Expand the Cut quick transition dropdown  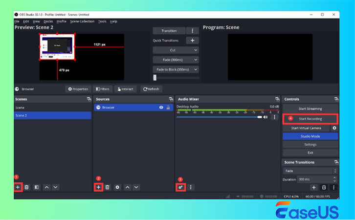[176, 50]
